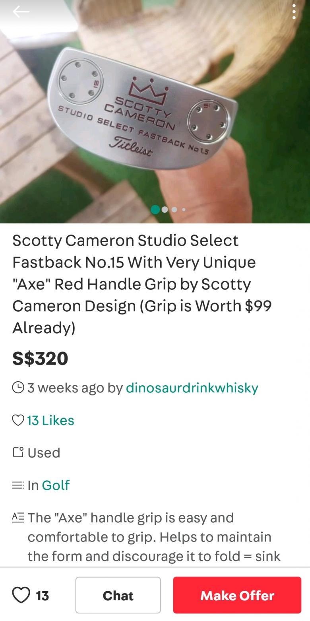Toggle the heart like button at bottom
This screenshot has height=621, width=310.
point(21,595)
